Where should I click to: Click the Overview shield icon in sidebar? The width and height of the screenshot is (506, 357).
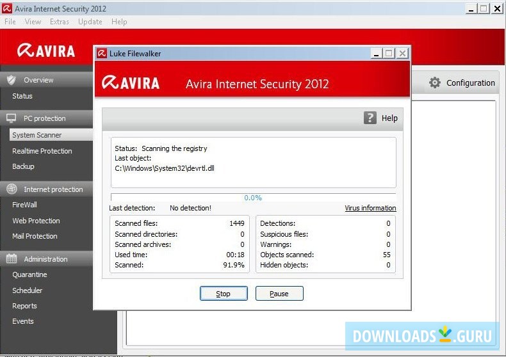point(12,79)
